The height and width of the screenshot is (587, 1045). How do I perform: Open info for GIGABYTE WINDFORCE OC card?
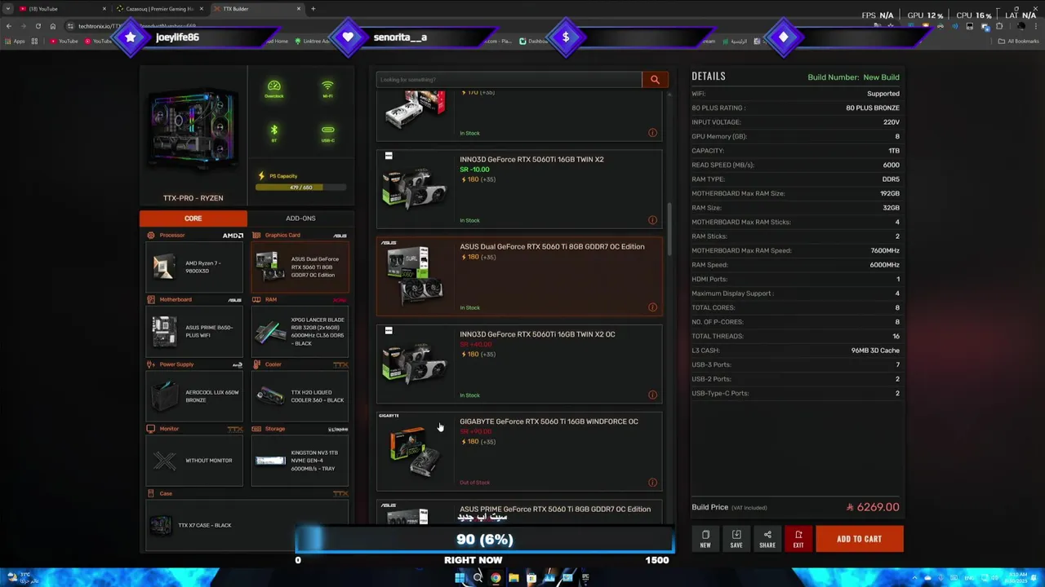[x=652, y=483]
